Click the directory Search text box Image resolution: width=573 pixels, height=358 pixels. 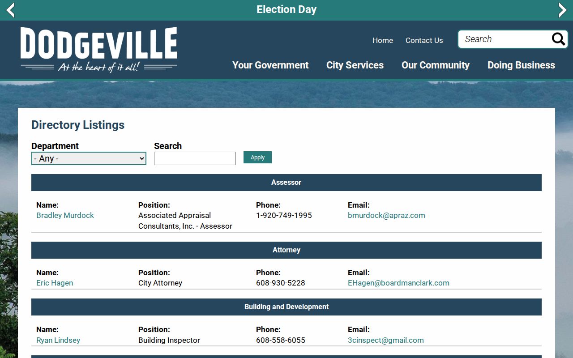(195, 158)
